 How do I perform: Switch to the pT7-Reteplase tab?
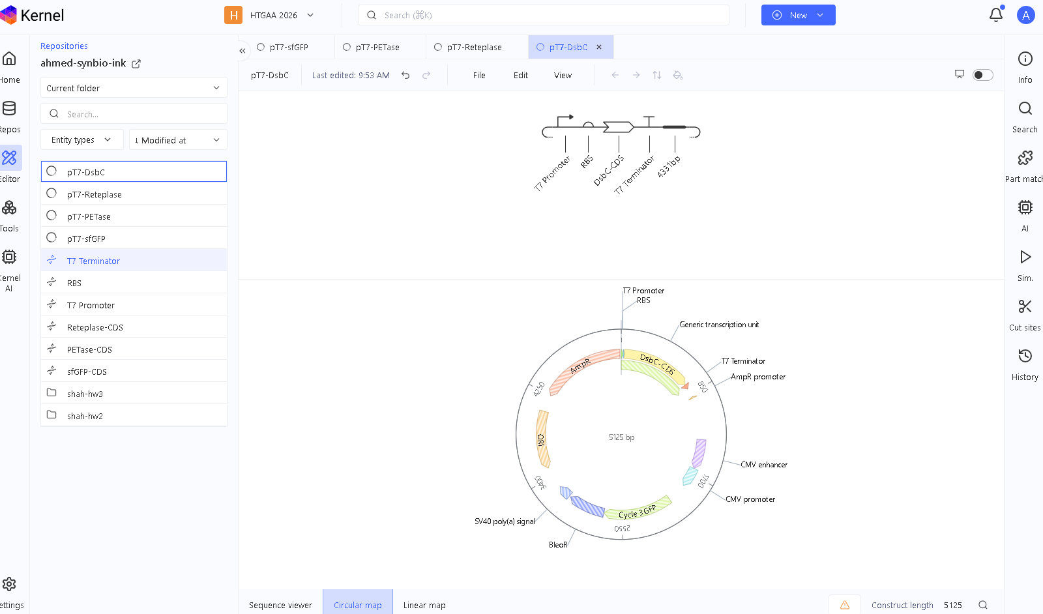(x=468, y=47)
